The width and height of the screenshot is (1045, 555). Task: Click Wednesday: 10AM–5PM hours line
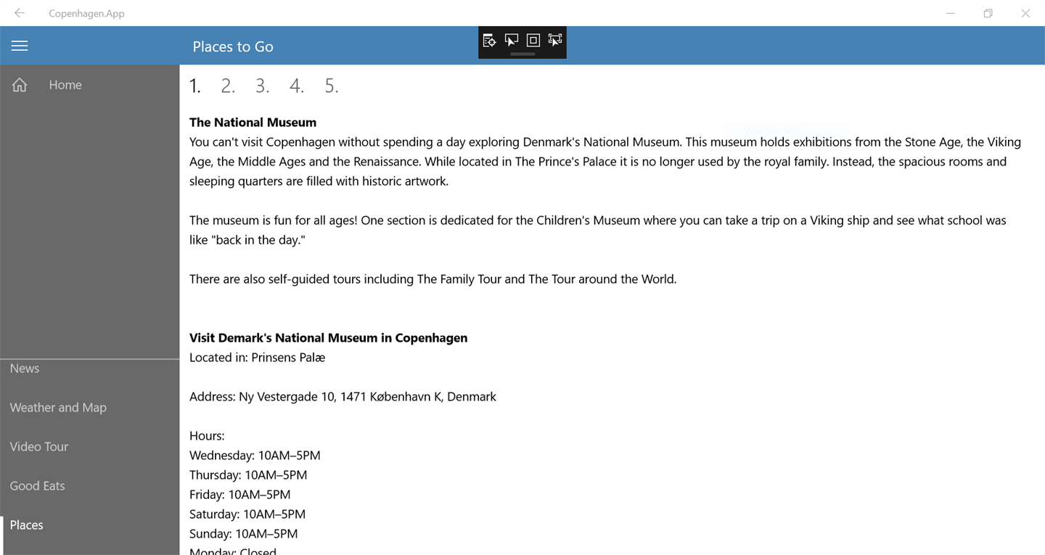(x=255, y=456)
